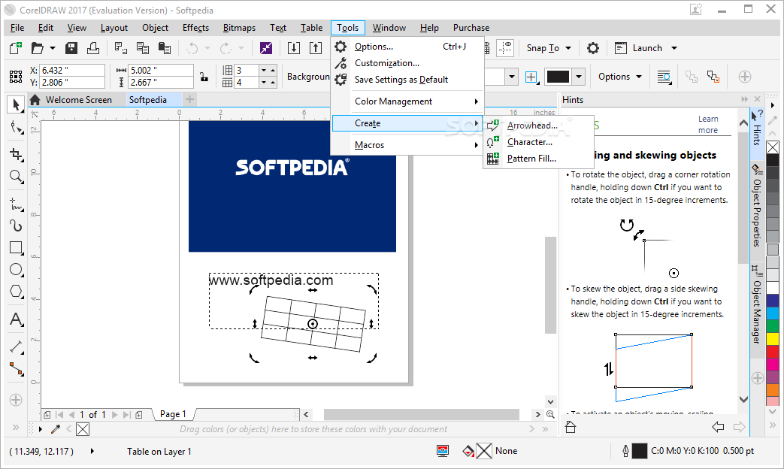
Task: Click the Save icon
Action: (x=71, y=48)
